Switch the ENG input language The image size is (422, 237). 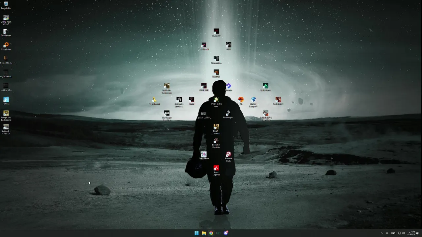(x=393, y=233)
